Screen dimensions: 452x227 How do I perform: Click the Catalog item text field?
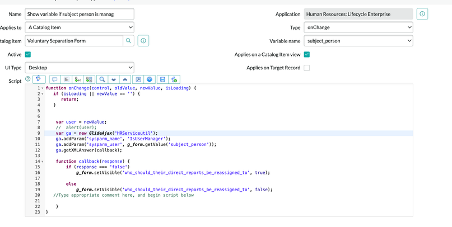(74, 41)
